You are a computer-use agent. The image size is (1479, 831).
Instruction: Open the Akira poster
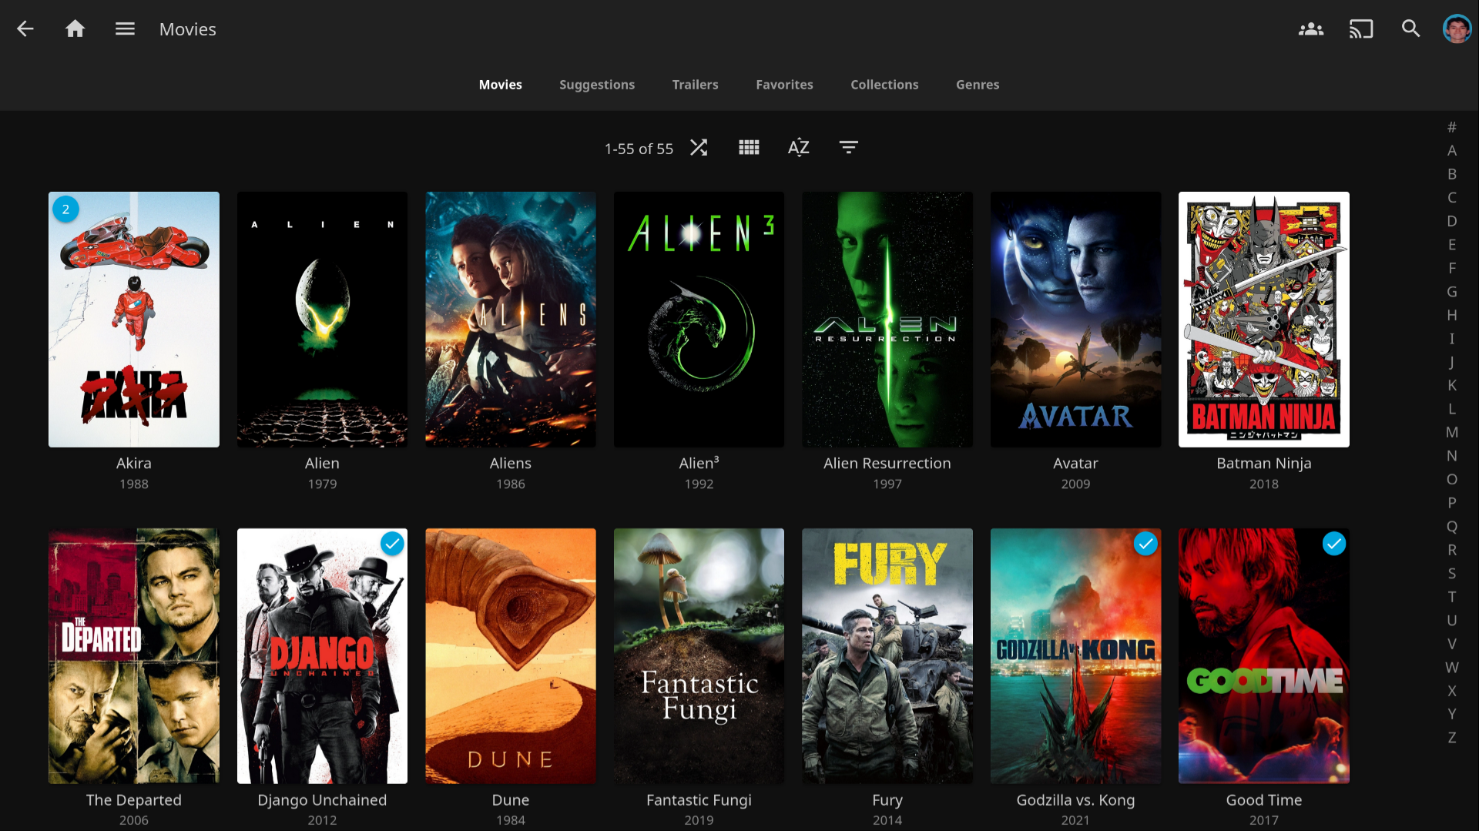pos(134,320)
